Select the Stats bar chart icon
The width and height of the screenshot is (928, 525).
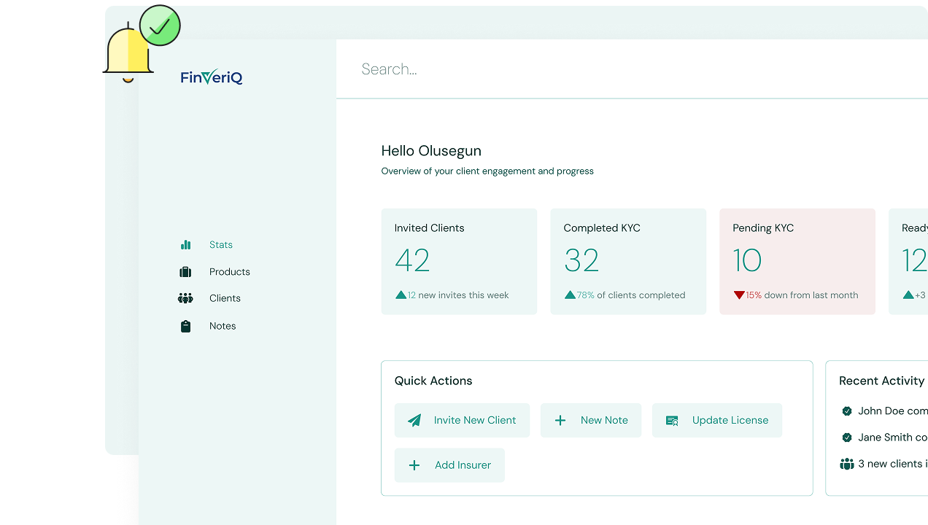[186, 245]
